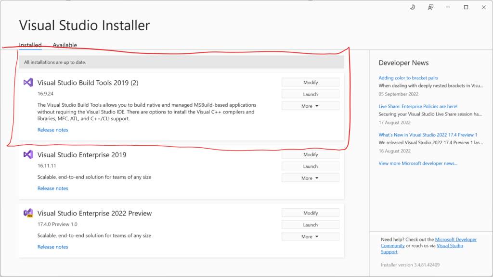The width and height of the screenshot is (493, 277).
Task: Launch Visual Studio Enterprise 2019
Action: click(311, 166)
